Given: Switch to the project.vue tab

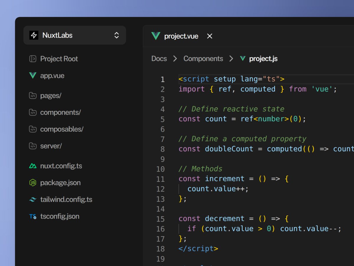Looking at the screenshot, I should pyautogui.click(x=181, y=36).
